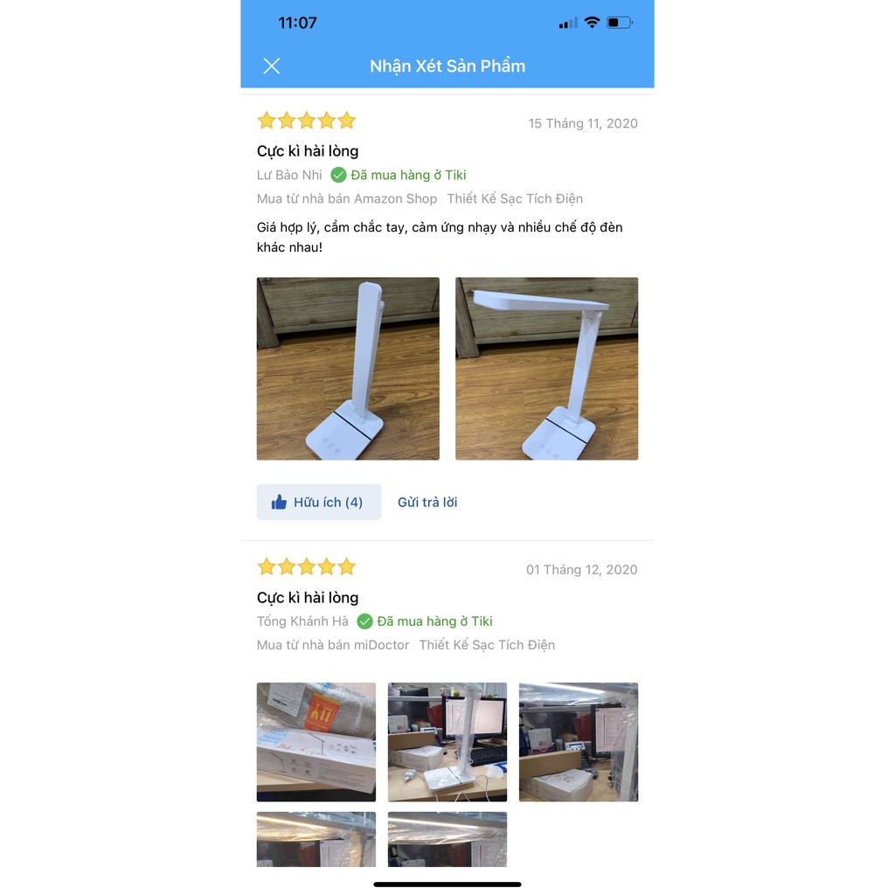This screenshot has height=895, width=895.
Task: View the lamp on office desk thumbnail
Action: point(447,742)
